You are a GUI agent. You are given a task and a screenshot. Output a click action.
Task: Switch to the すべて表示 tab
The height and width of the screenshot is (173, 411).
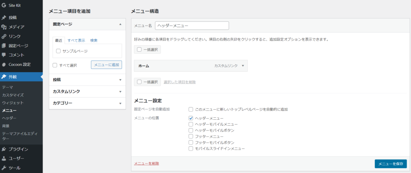pyautogui.click(x=76, y=40)
